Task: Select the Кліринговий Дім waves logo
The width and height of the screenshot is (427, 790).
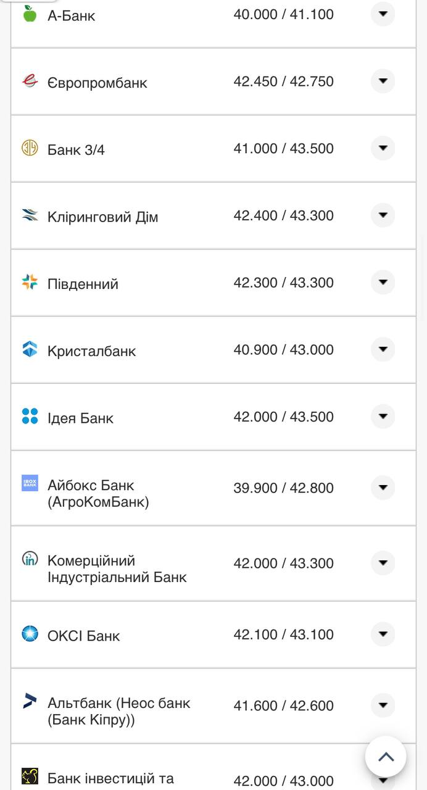Action: tap(28, 215)
